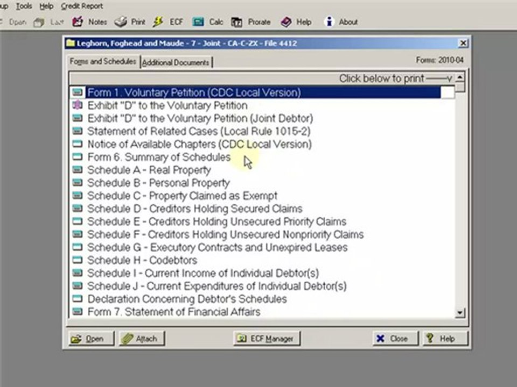Click icon beside Declaration Concerning Debtor's Schedules
Viewport: 517px width, 387px height.
(78, 298)
